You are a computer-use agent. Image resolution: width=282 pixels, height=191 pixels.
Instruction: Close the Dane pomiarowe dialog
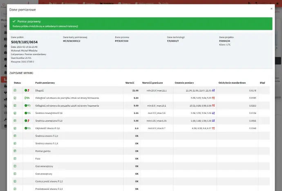pos(271,9)
